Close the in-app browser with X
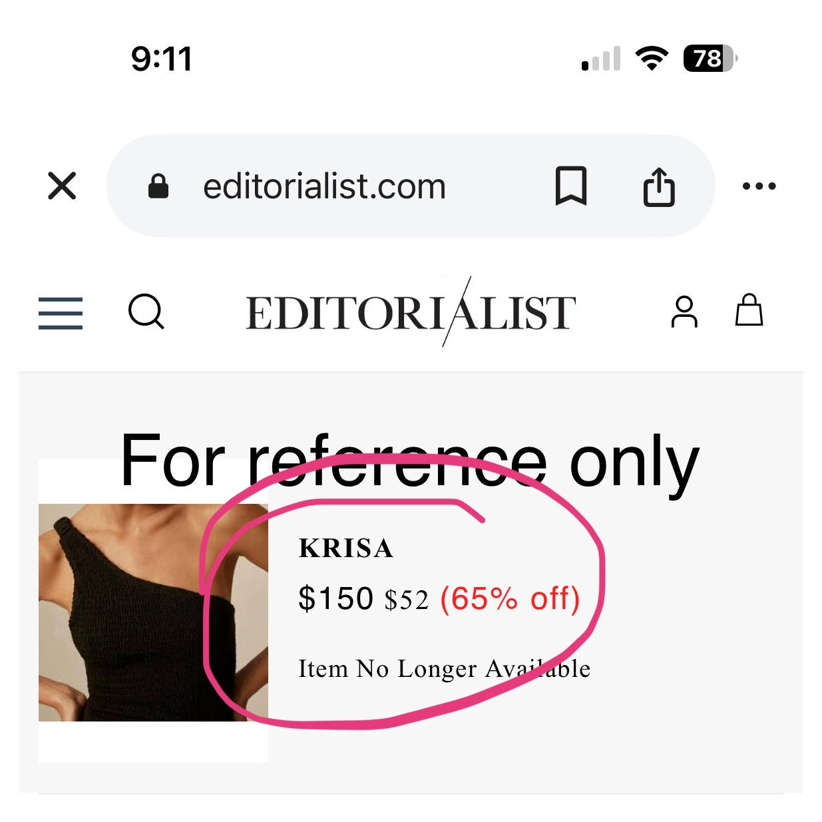822x822 pixels. click(x=62, y=186)
